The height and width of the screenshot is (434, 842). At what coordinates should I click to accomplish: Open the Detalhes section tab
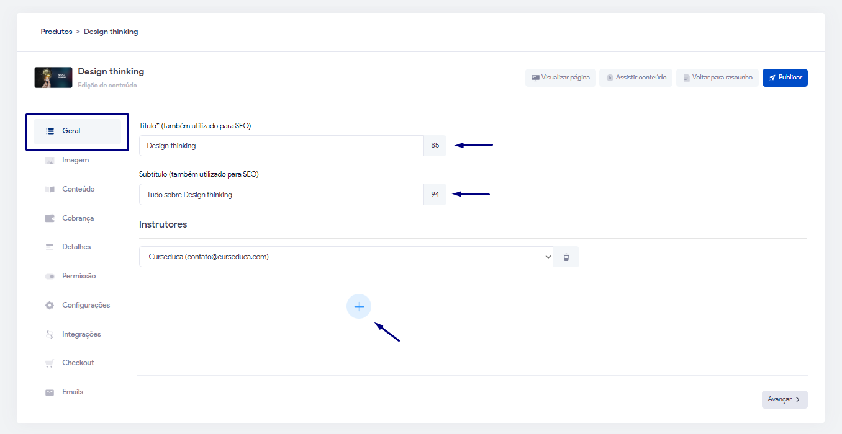pos(76,247)
